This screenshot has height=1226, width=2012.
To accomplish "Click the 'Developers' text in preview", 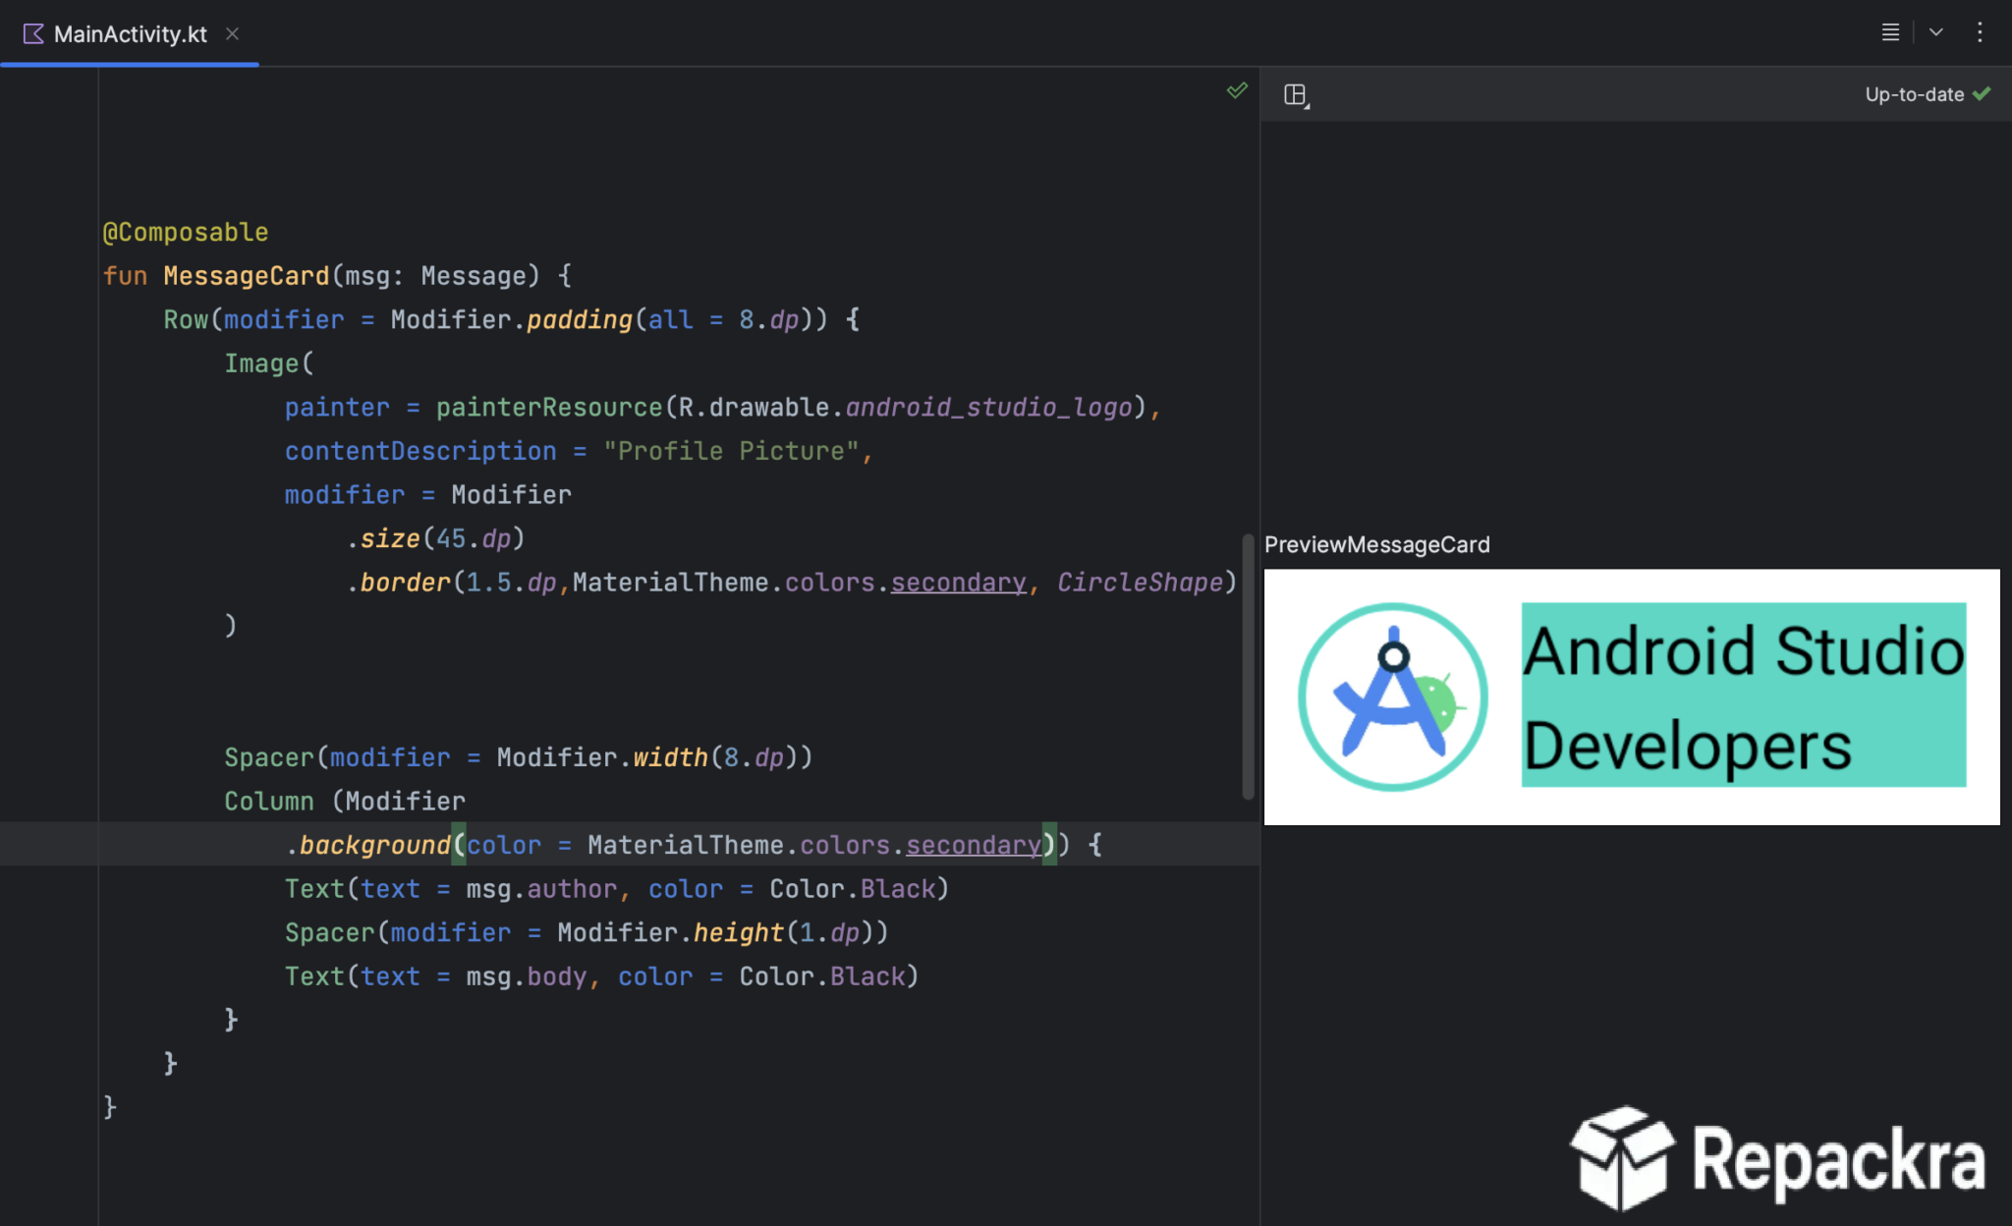I will tap(1688, 747).
